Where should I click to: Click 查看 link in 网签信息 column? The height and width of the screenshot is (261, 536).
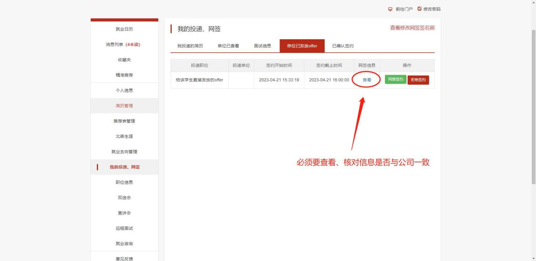click(367, 80)
